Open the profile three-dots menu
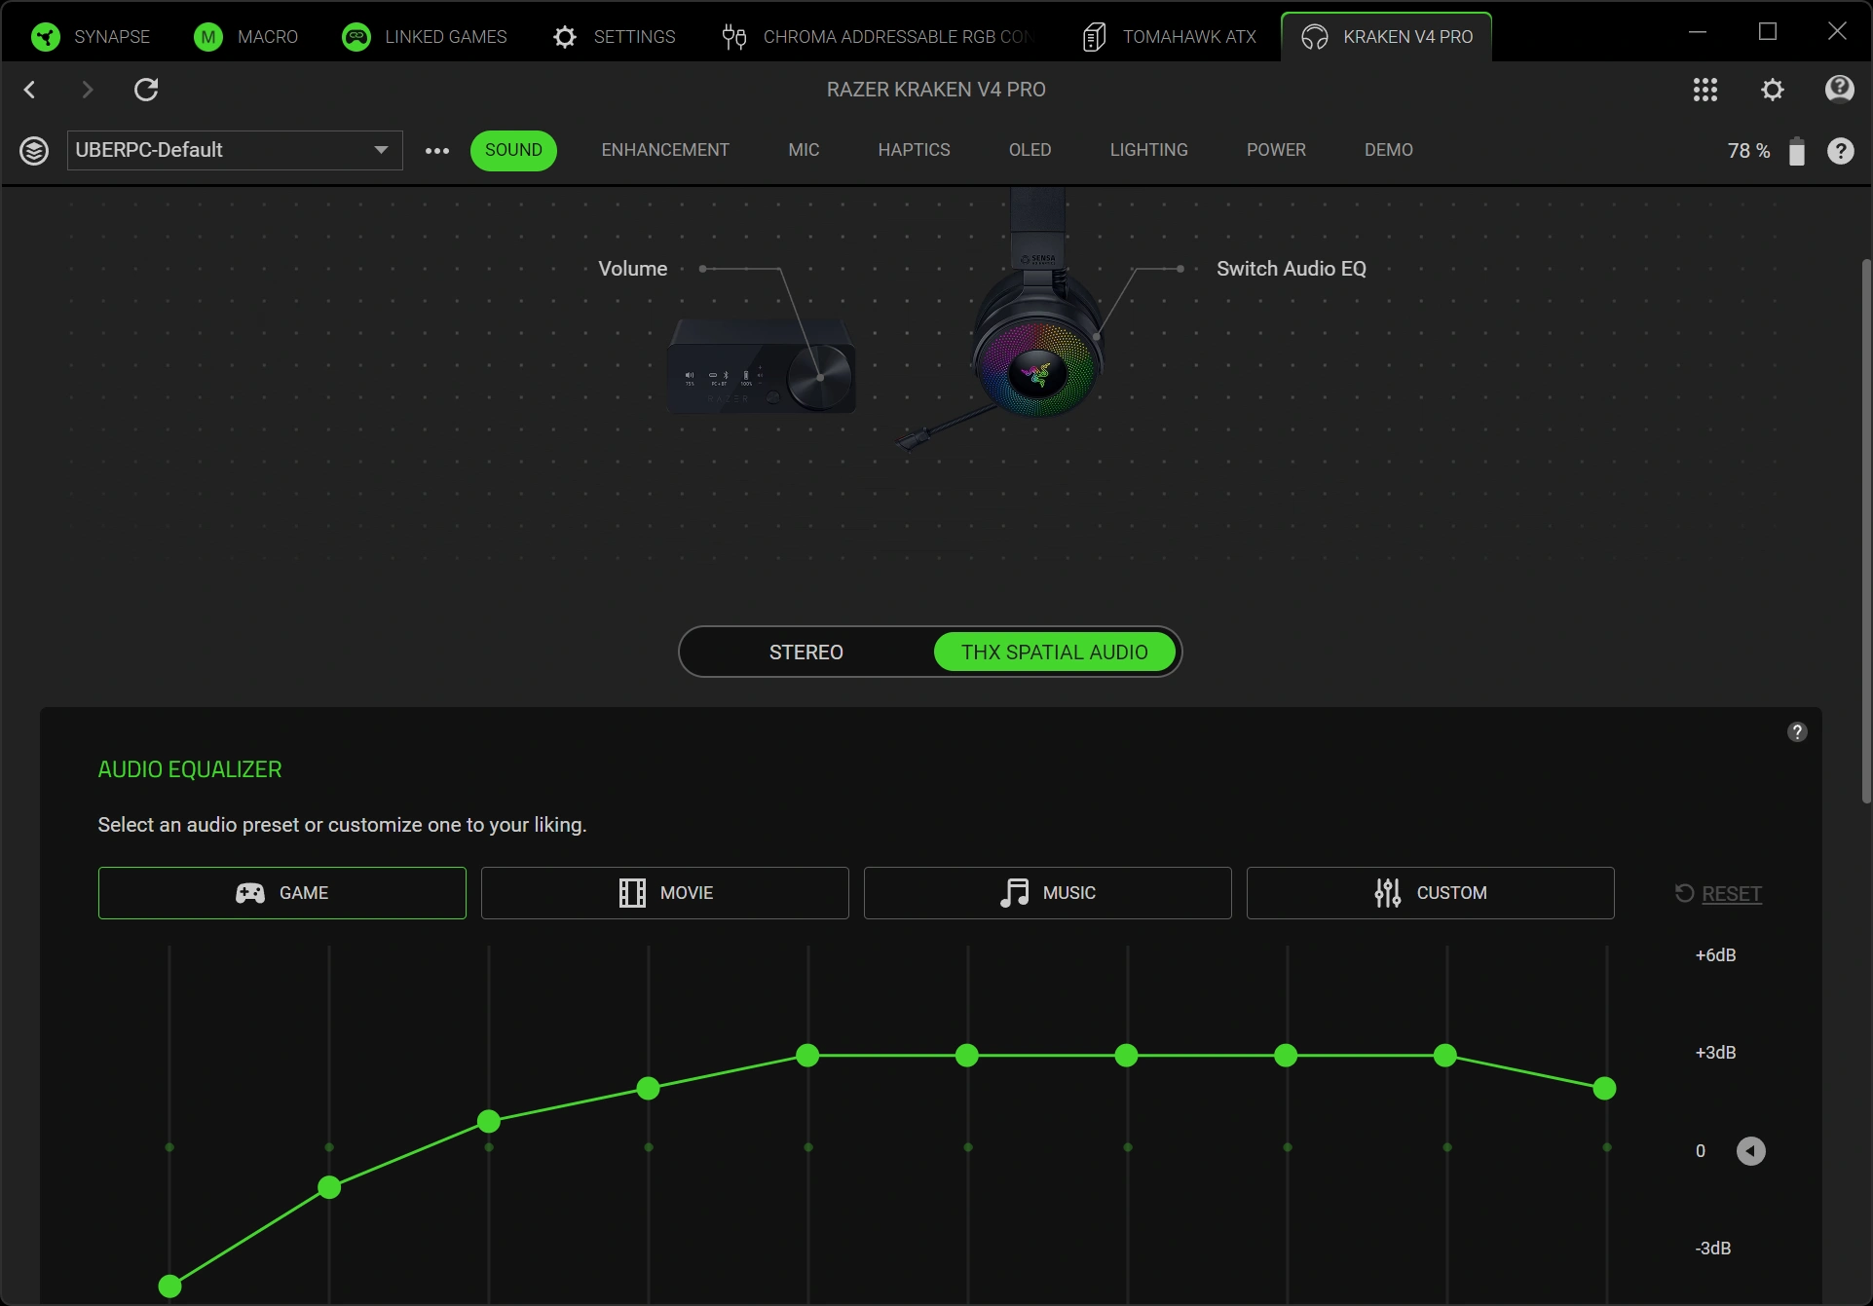The height and width of the screenshot is (1306, 1873). (x=437, y=151)
